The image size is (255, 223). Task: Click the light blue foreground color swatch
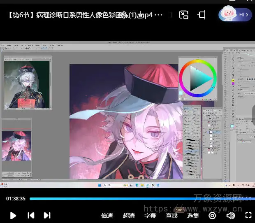181,93
